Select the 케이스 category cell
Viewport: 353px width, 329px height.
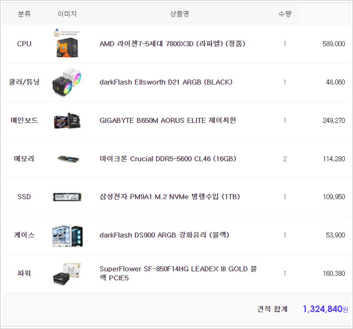click(x=24, y=235)
